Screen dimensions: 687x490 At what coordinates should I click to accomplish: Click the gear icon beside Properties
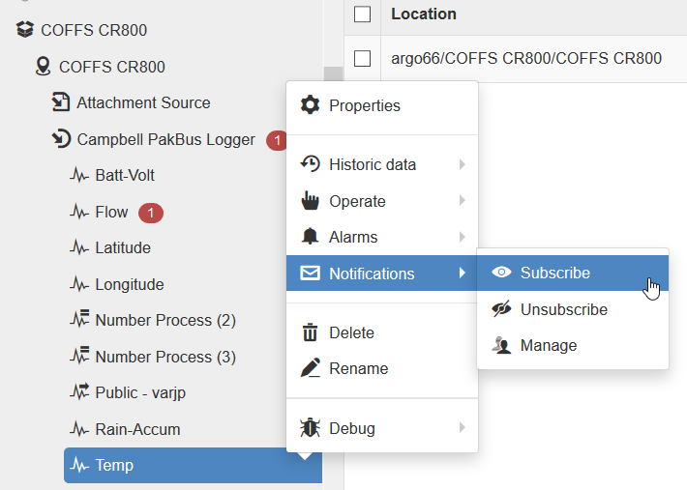coord(311,105)
